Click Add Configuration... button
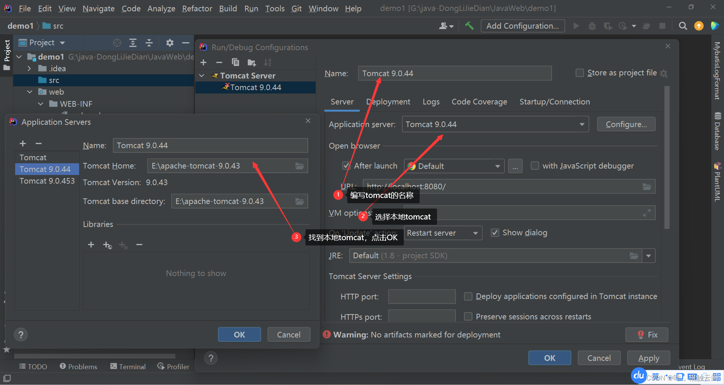Viewport: 724px width, 385px height. pos(523,26)
